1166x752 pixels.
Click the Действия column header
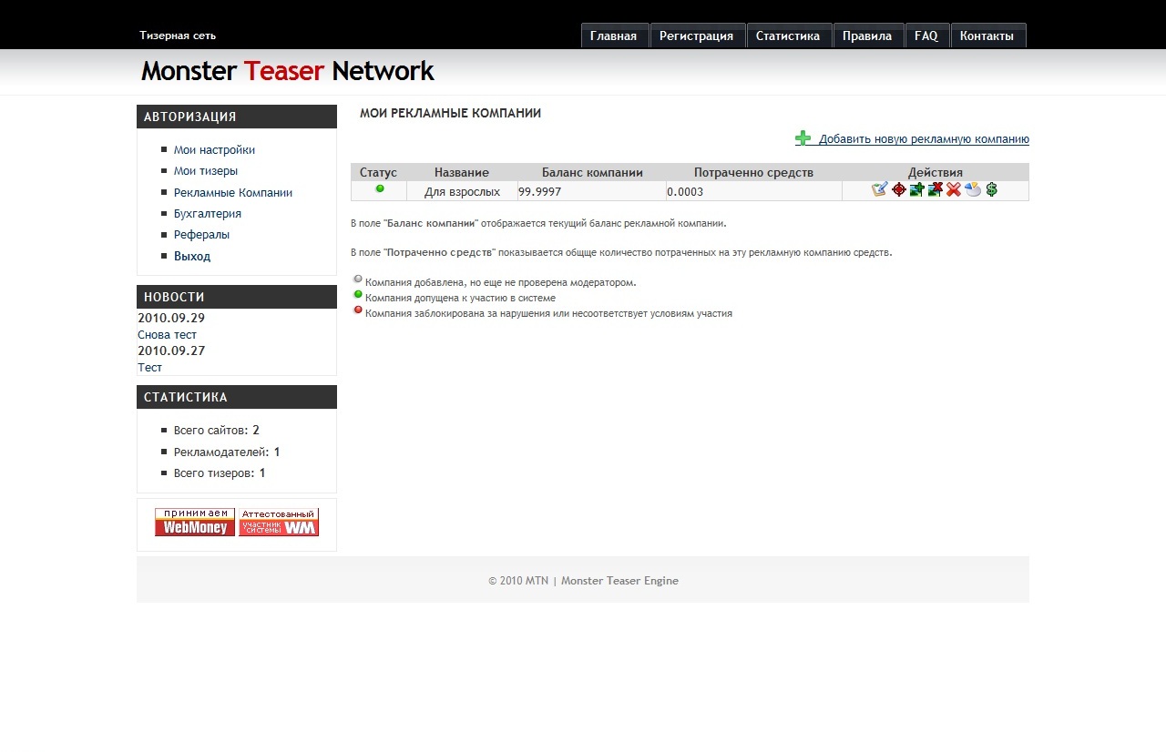pyautogui.click(x=936, y=172)
